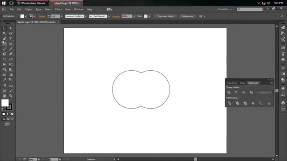The height and width of the screenshot is (161, 287).
Task: Enable Draw Normal mode
Action: click(x=4, y=119)
